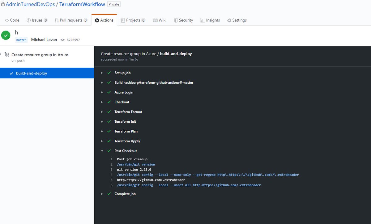Open the Settings tab
This screenshot has width=371, height=224.
(x=237, y=20)
